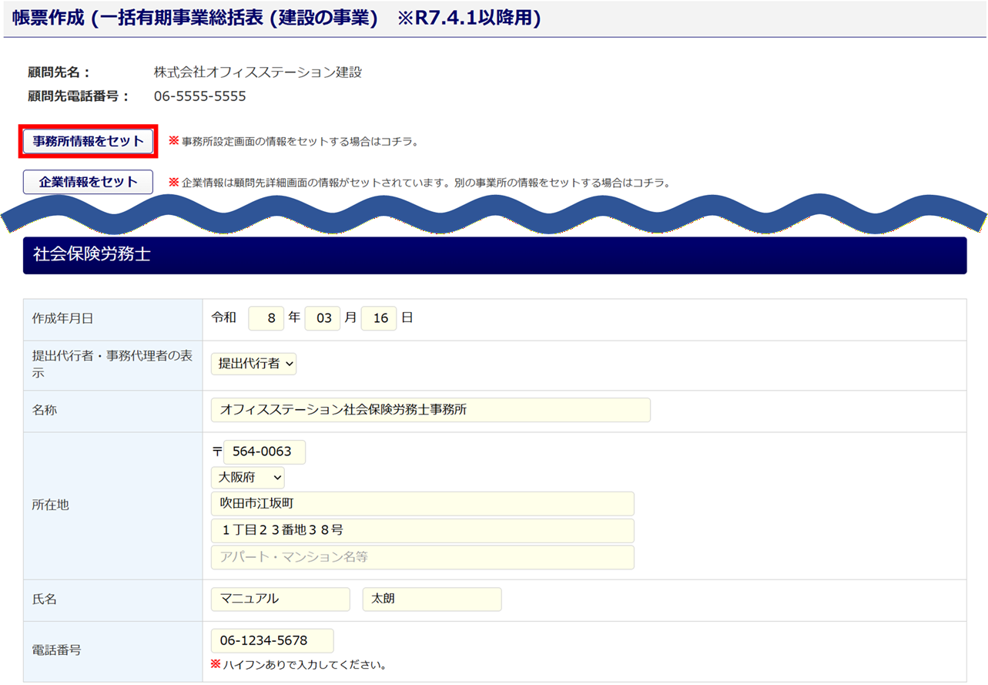Viewport: 988px width, 685px height.
Task: Select the surname field containing マニュアル
Action: coord(280,599)
